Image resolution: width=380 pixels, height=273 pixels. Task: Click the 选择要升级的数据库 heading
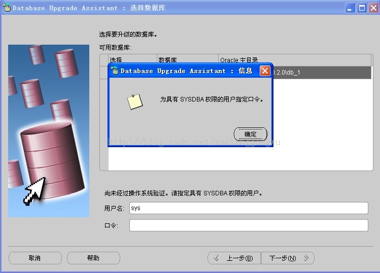pyautogui.click(x=128, y=35)
